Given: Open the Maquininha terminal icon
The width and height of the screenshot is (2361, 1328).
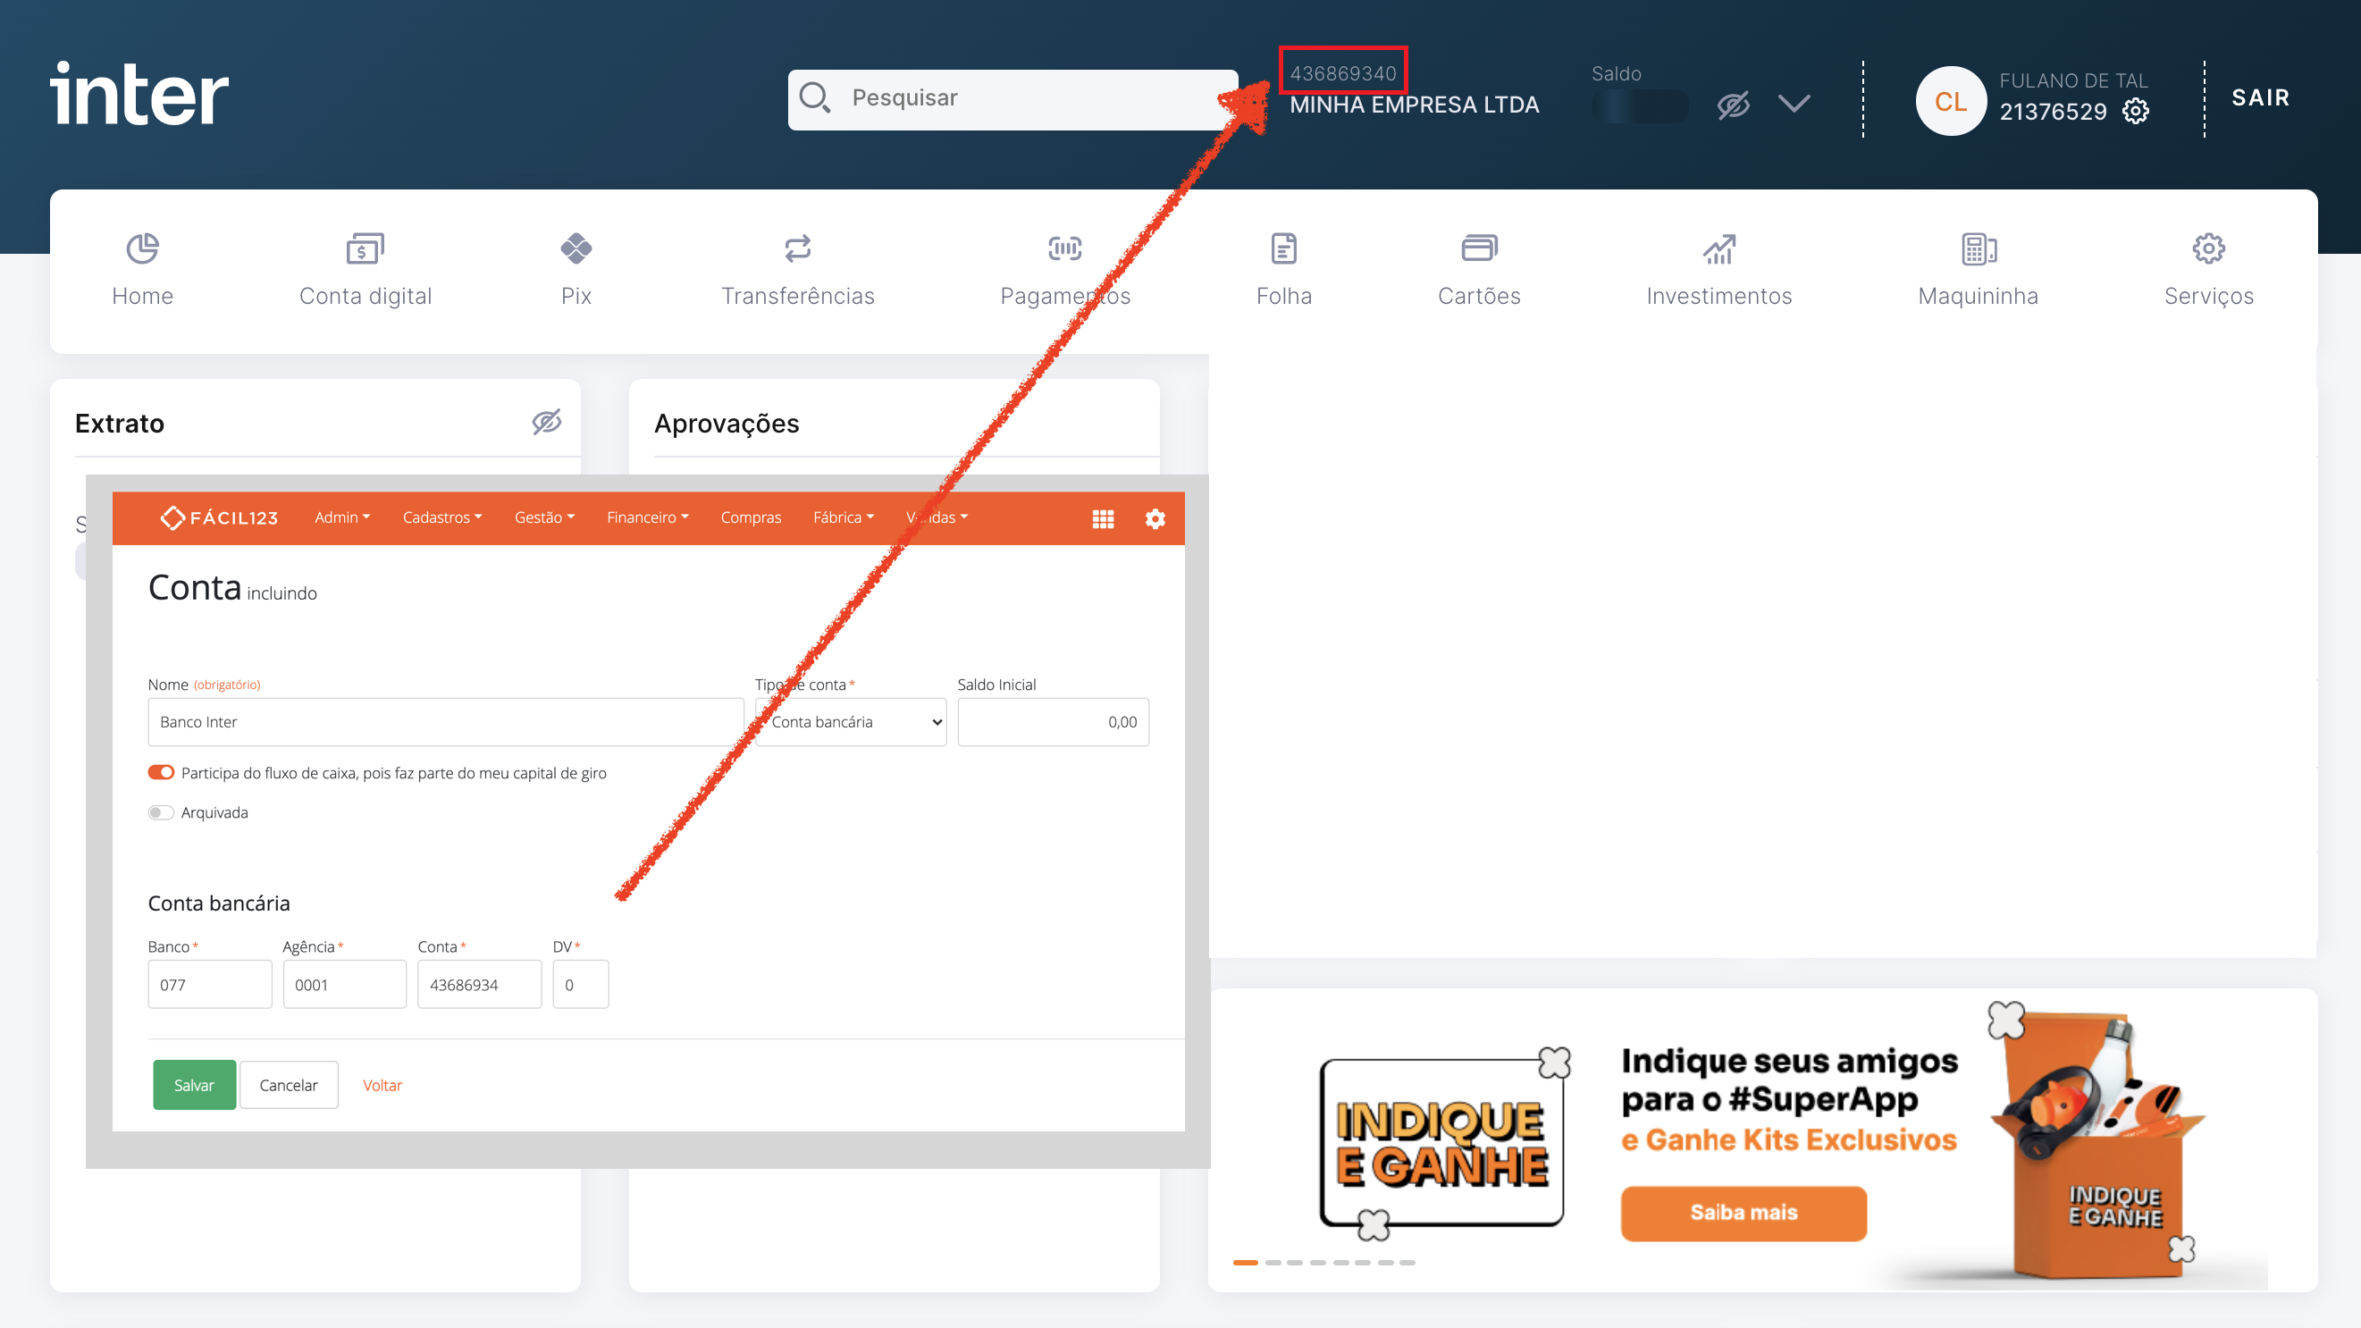Looking at the screenshot, I should pos(1978,248).
